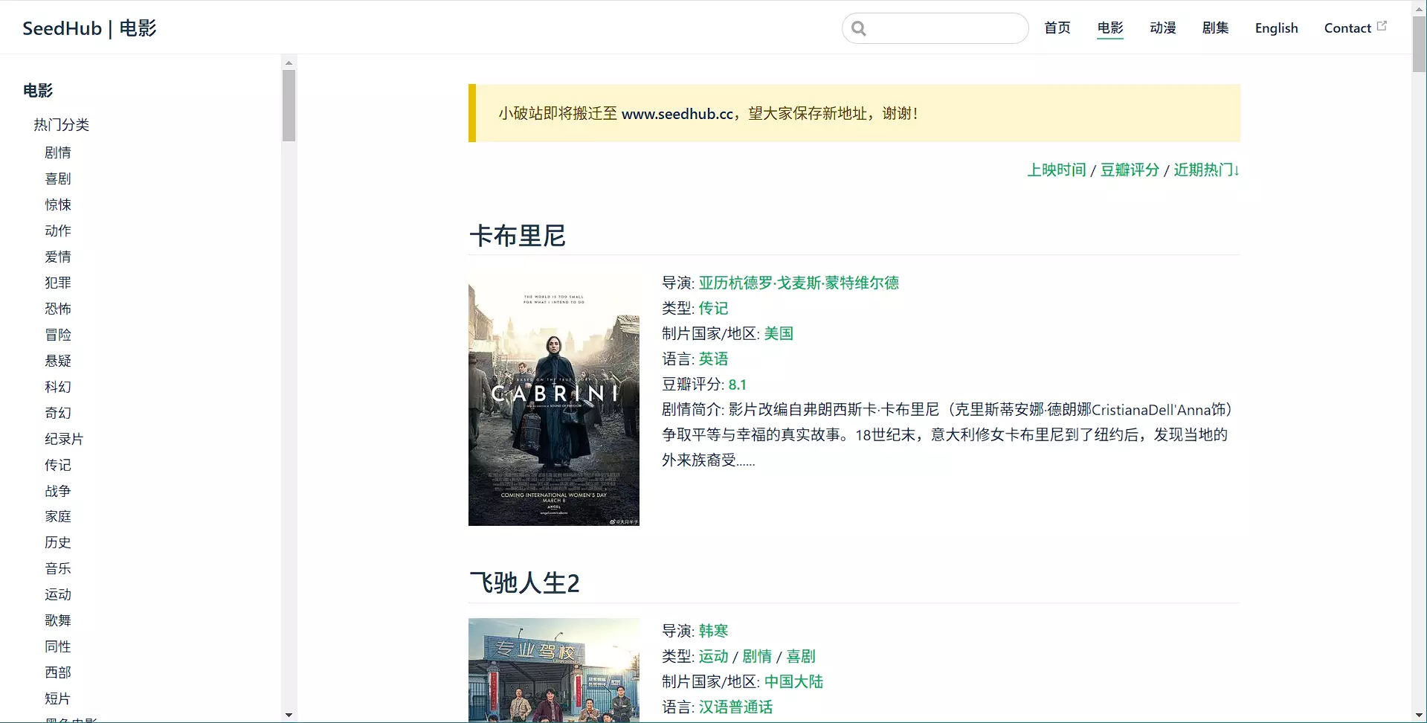This screenshot has height=723, width=1427.
Task: Select 科幻 genre in sidebar
Action: pyautogui.click(x=58, y=387)
